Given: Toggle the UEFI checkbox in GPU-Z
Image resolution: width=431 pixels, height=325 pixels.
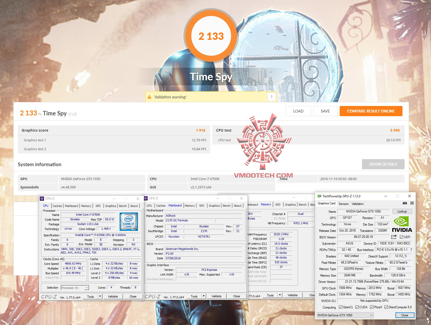Looking at the screenshot, I should [x=401, y=237].
